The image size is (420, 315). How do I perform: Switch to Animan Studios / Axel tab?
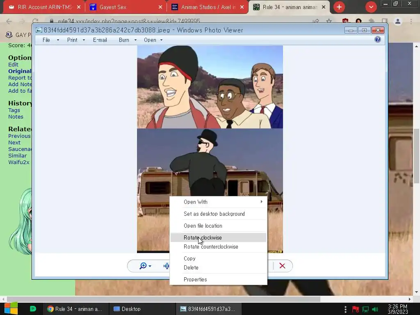point(208,7)
